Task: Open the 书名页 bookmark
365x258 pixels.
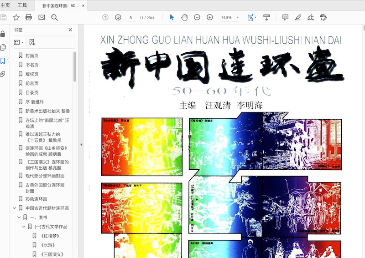Action: pyautogui.click(x=32, y=65)
